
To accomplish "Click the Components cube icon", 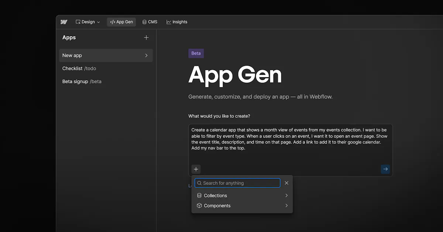I will tap(199, 205).
